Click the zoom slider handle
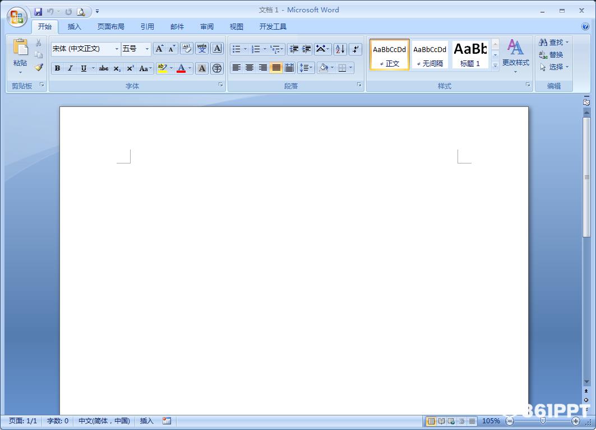 543,421
